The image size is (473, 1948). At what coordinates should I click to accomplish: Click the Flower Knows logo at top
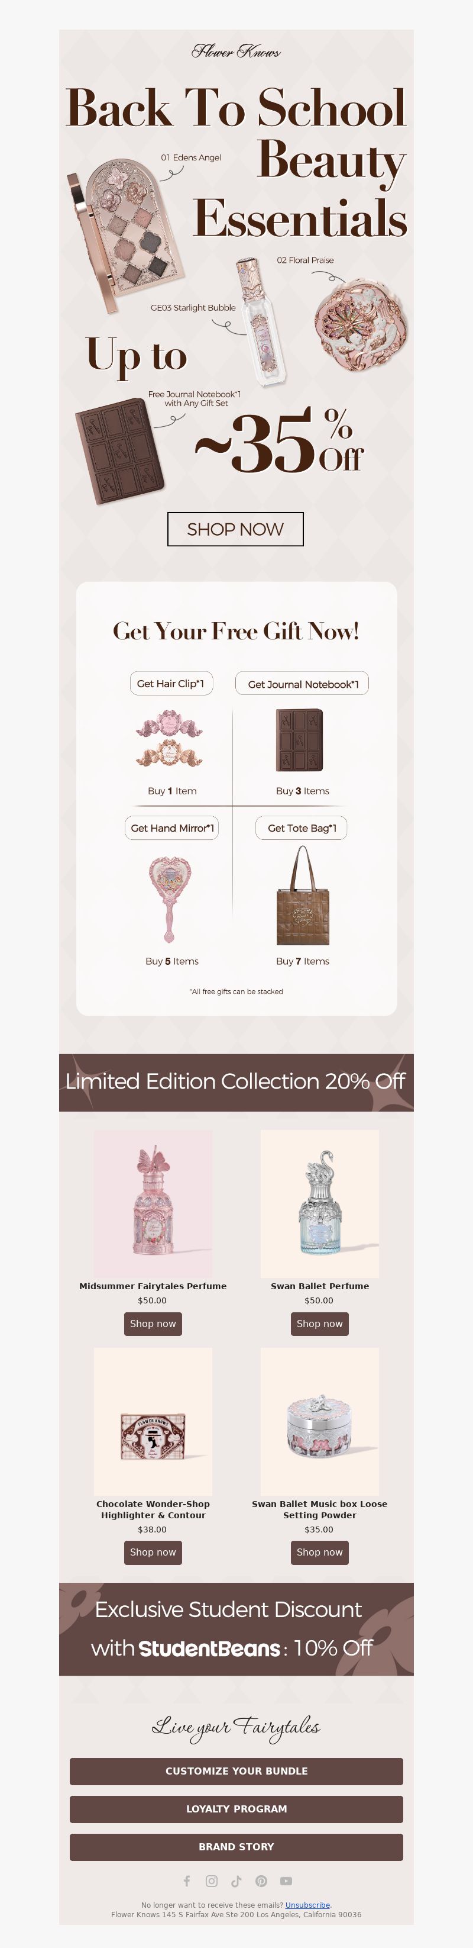237,51
